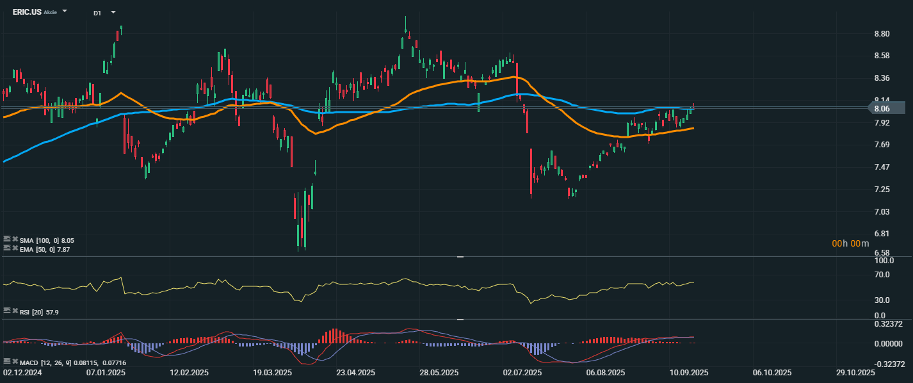Click the 10.09.2025 date on time axis
The image size is (913, 383).
pos(689,372)
